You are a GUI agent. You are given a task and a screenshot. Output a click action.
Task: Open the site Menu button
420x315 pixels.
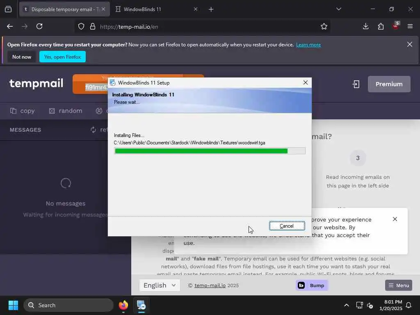click(399, 285)
